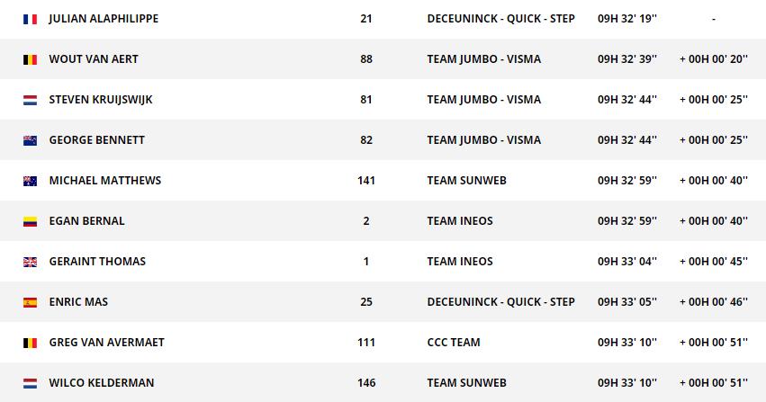Click the New Zealand flag by George Bennett
The image size is (766, 402).
click(x=30, y=140)
